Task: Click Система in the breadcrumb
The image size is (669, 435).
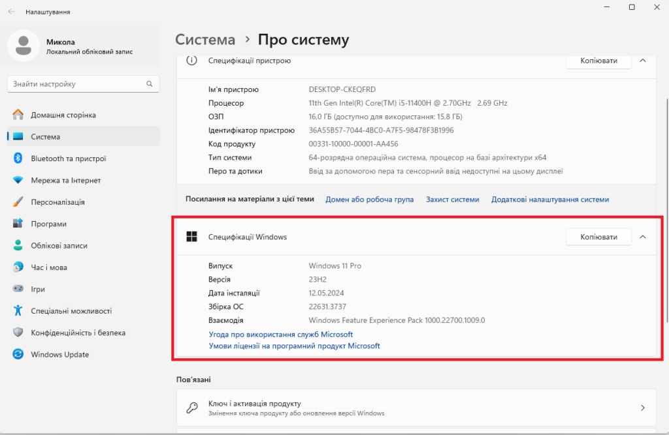Action: tap(205, 40)
